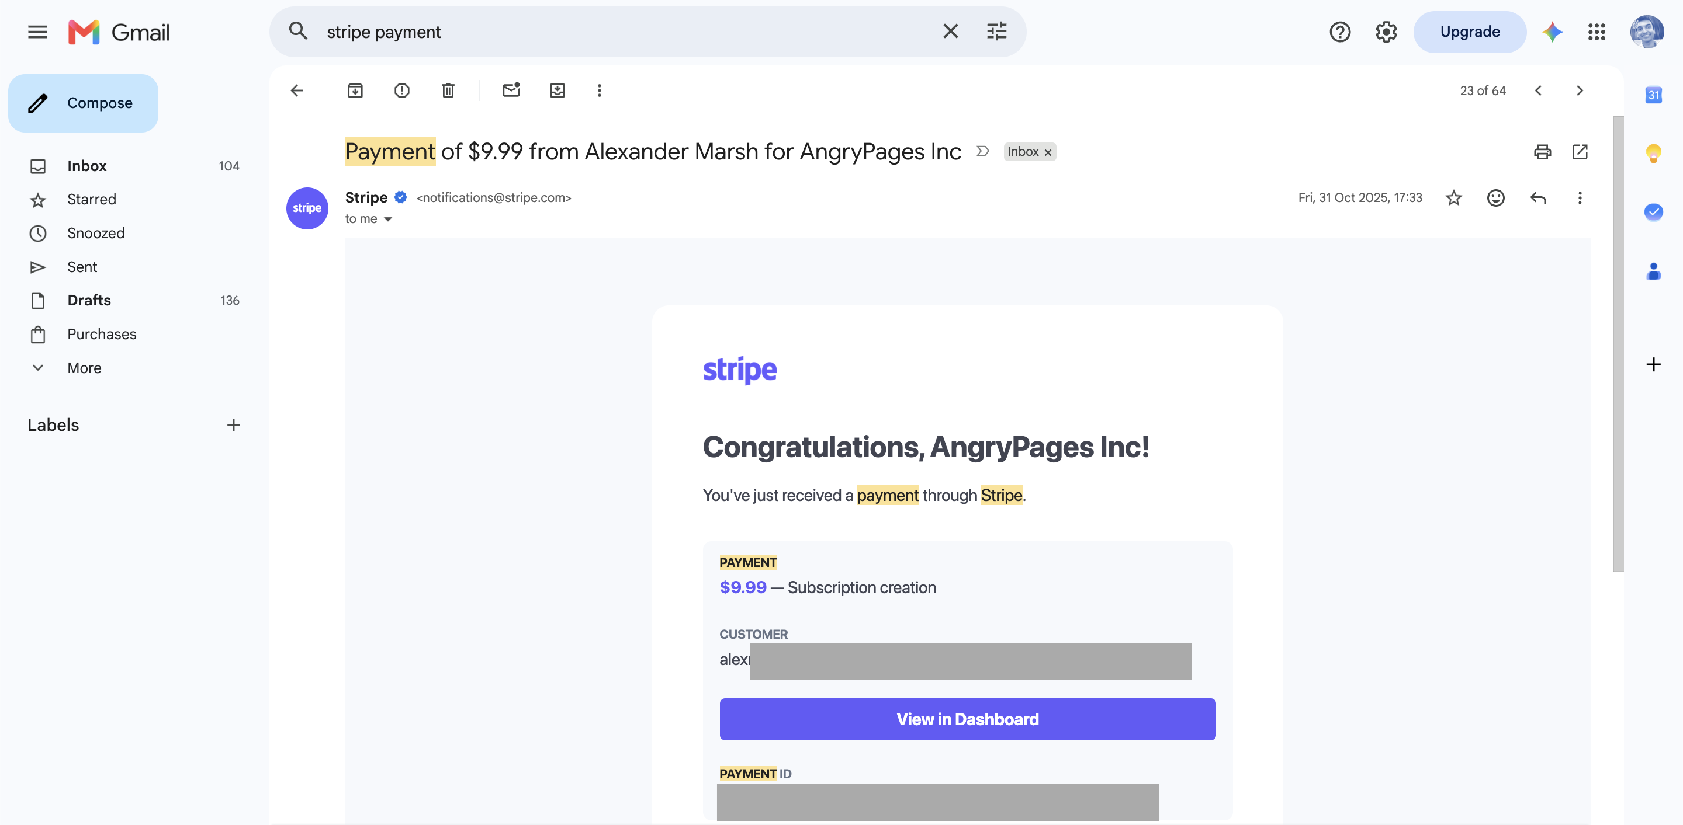The width and height of the screenshot is (1683, 825).
Task: Print the email conversation
Action: 1542,152
